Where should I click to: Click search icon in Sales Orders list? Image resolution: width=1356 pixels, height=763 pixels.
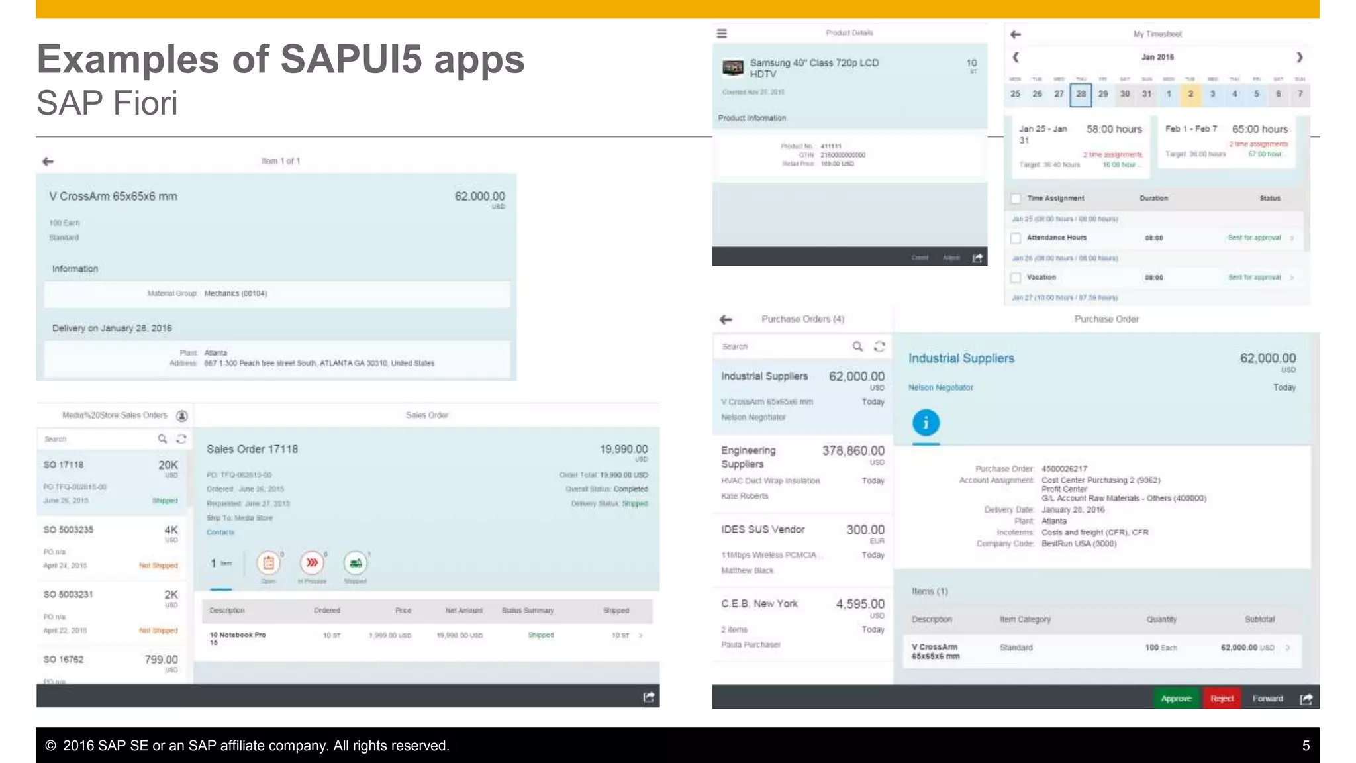[x=162, y=439]
